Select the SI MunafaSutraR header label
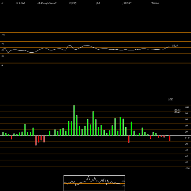Image resolution: width=191 pixels, height=191 pixels. [47, 3]
